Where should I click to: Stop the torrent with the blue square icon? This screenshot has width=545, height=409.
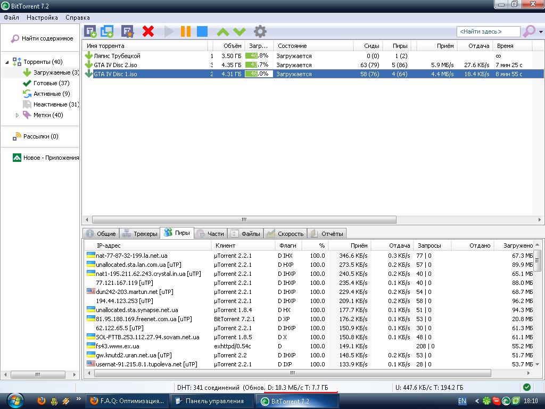[x=202, y=32]
